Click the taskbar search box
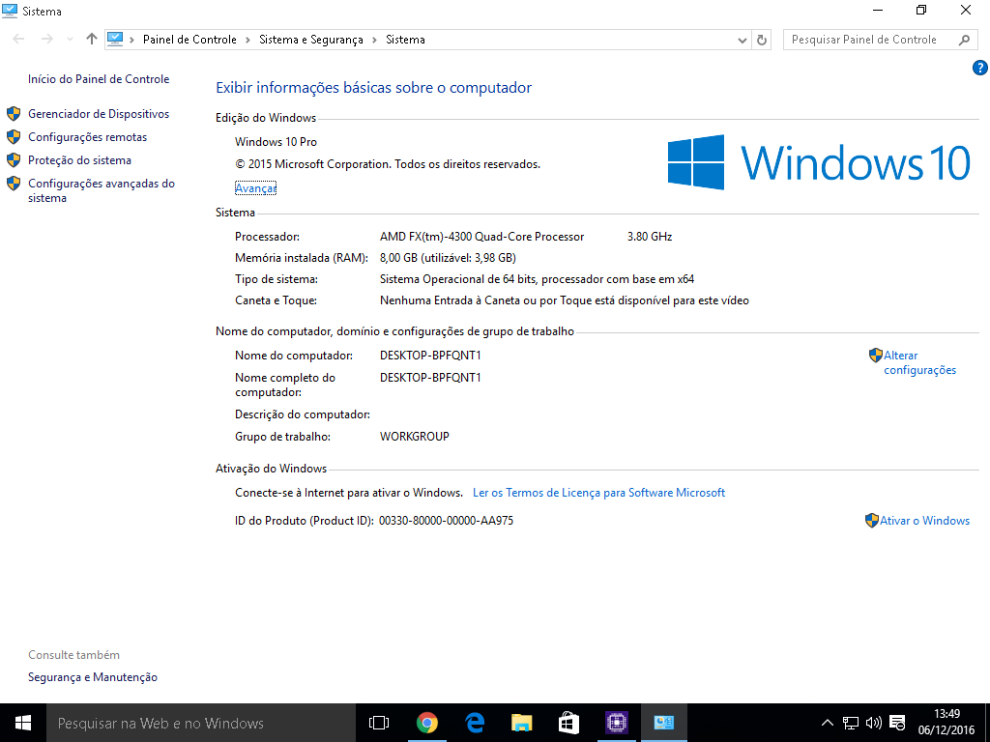990x742 pixels. (x=201, y=723)
